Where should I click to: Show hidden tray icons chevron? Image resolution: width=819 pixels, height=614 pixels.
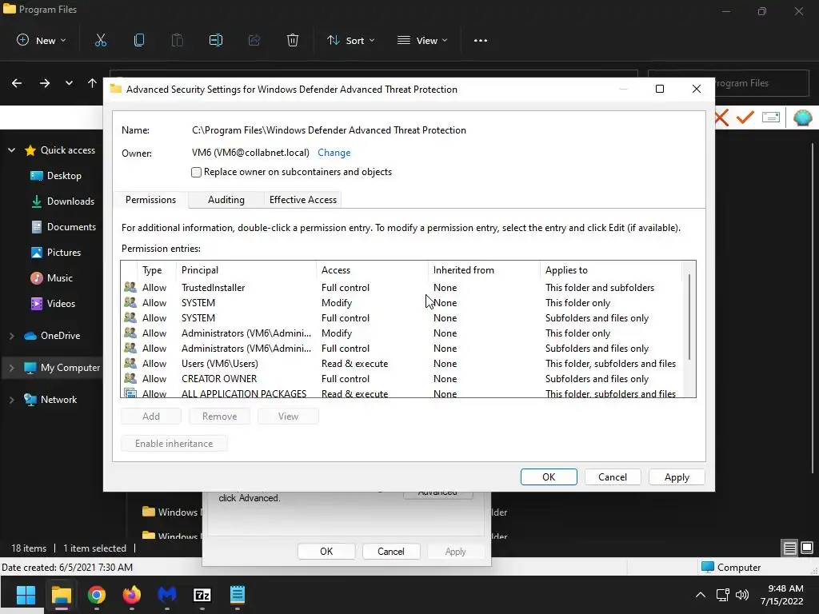point(701,595)
